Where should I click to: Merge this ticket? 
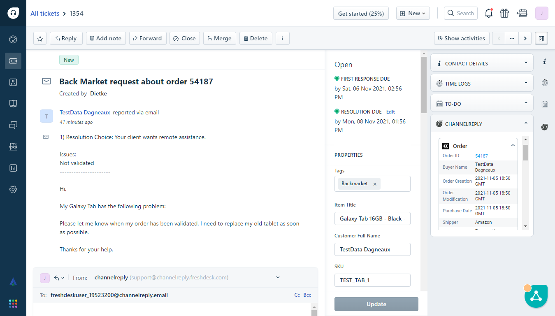pyautogui.click(x=220, y=38)
